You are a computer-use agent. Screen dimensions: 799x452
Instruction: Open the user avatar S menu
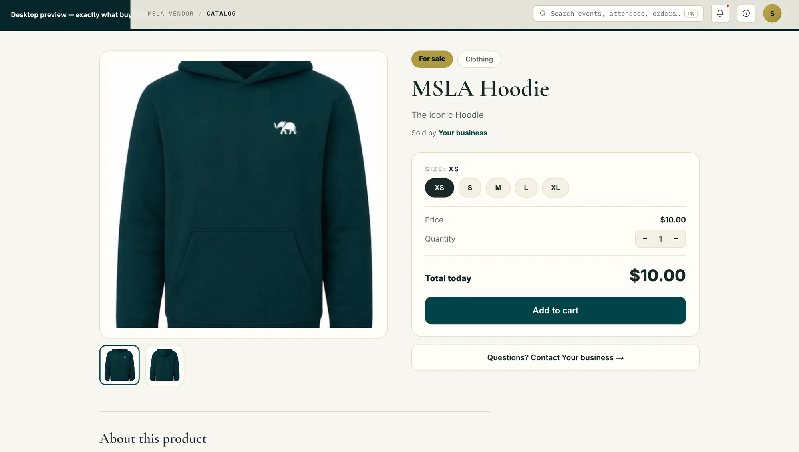click(772, 14)
